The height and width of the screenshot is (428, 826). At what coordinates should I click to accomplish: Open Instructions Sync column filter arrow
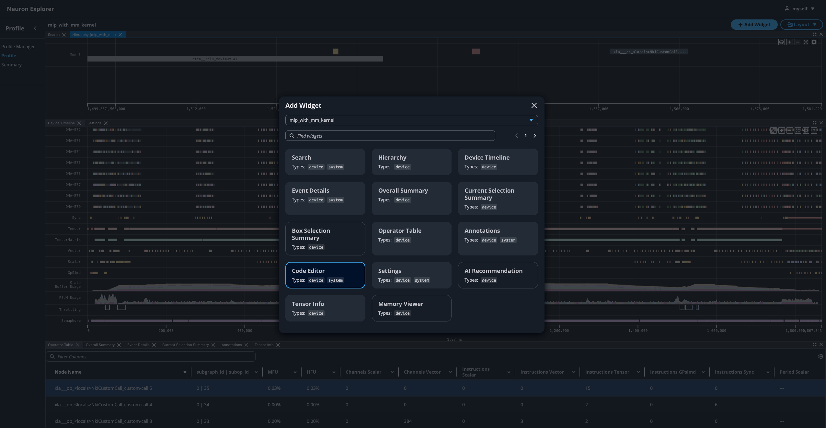(x=768, y=372)
